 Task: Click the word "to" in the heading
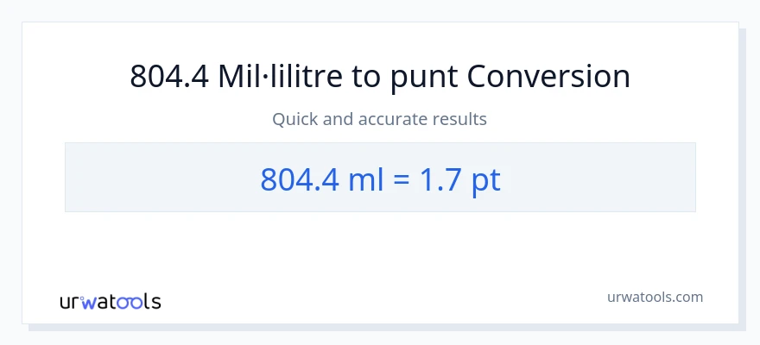click(365, 77)
